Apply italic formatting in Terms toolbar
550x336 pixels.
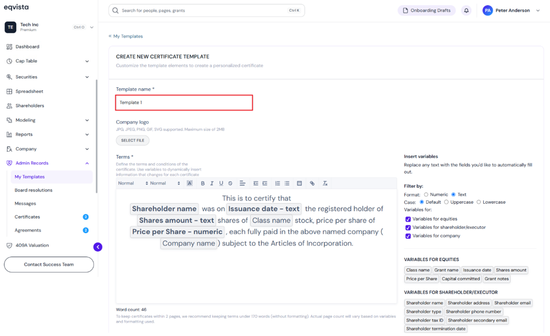click(x=211, y=183)
